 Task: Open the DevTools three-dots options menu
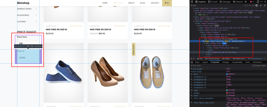262,2
